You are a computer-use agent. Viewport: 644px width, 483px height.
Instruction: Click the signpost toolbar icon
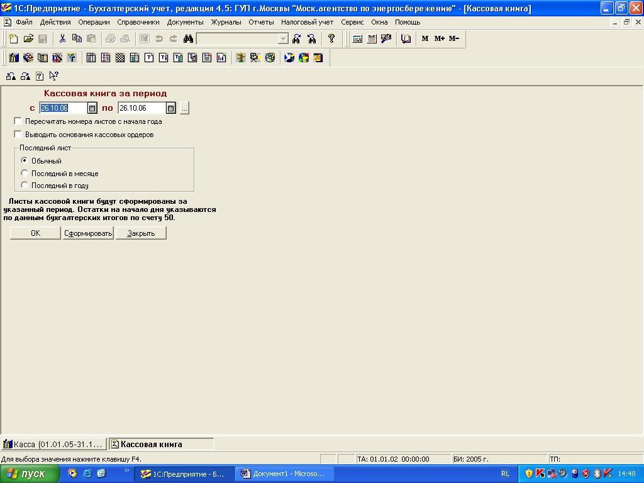tap(241, 58)
